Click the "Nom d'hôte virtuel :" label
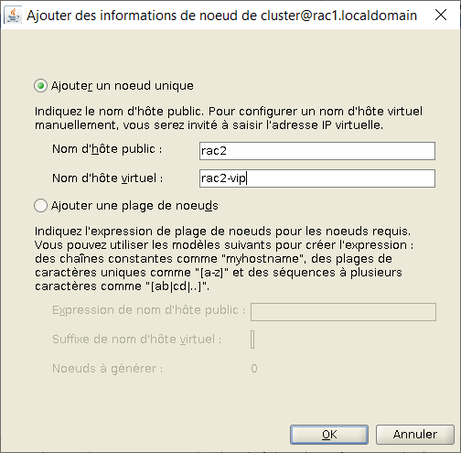Image resolution: width=461 pixels, height=453 pixels. [108, 178]
